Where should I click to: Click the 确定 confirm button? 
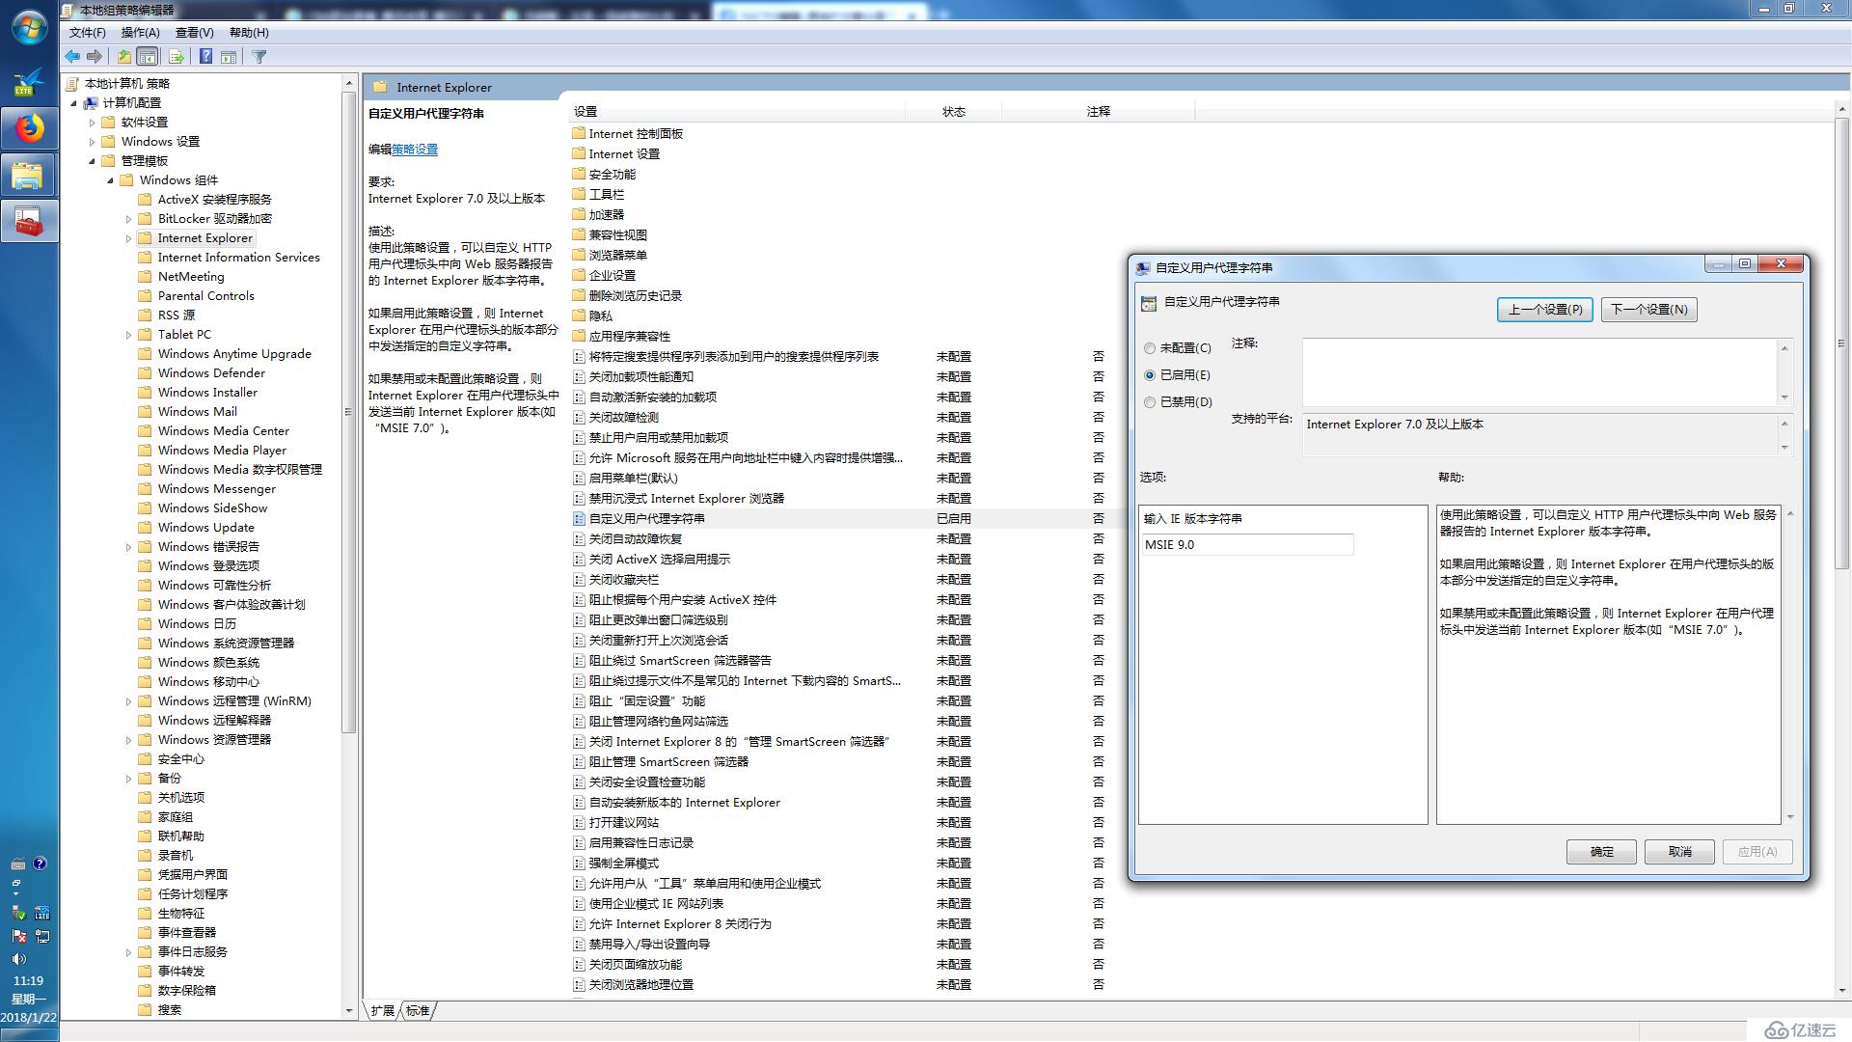point(1601,850)
